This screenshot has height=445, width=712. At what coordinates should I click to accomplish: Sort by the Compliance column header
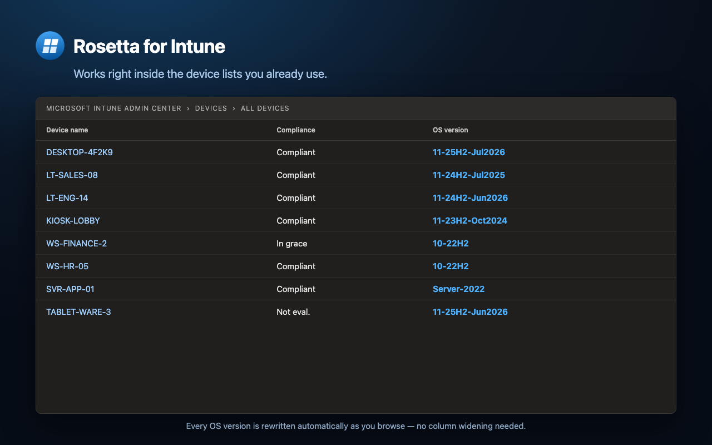point(296,130)
